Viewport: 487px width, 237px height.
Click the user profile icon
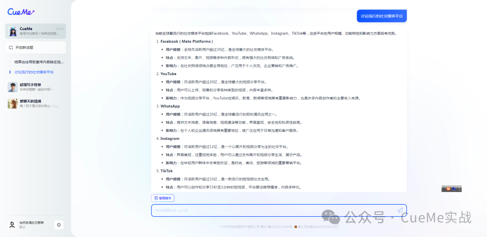(12, 224)
